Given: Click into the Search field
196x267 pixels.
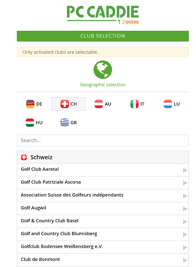Looking at the screenshot, I should click(103, 141).
